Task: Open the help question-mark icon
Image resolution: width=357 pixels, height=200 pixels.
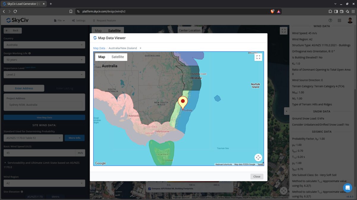Action: tap(330, 21)
